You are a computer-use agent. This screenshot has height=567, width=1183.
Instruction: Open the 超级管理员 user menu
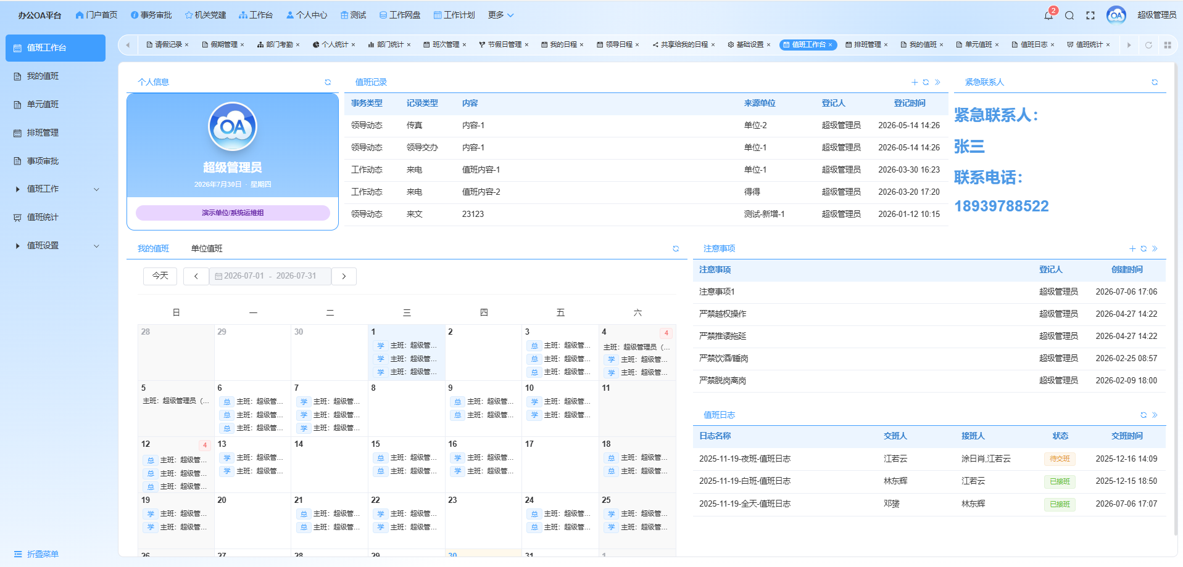[1156, 15]
